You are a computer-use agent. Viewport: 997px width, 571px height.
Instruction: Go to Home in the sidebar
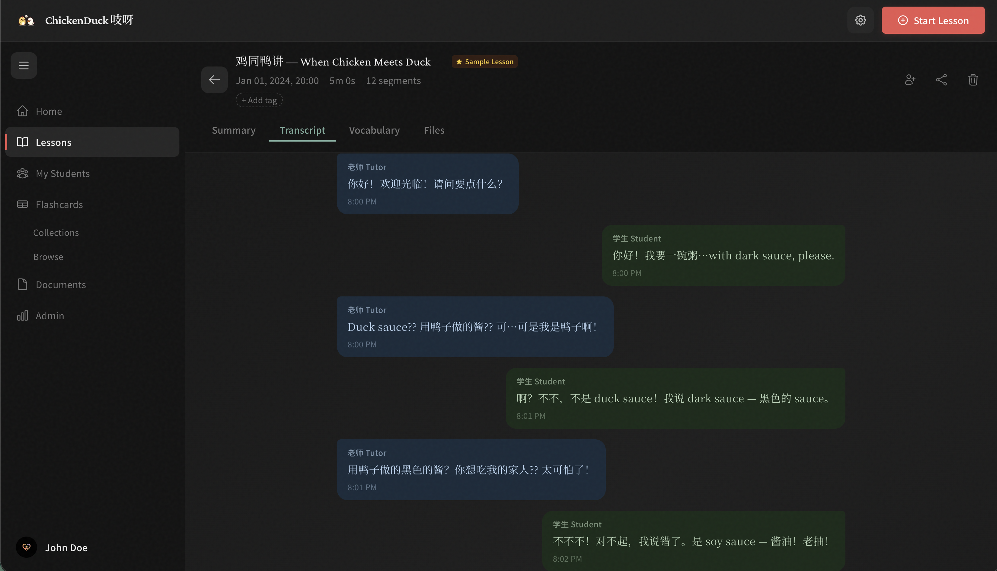[x=49, y=111]
